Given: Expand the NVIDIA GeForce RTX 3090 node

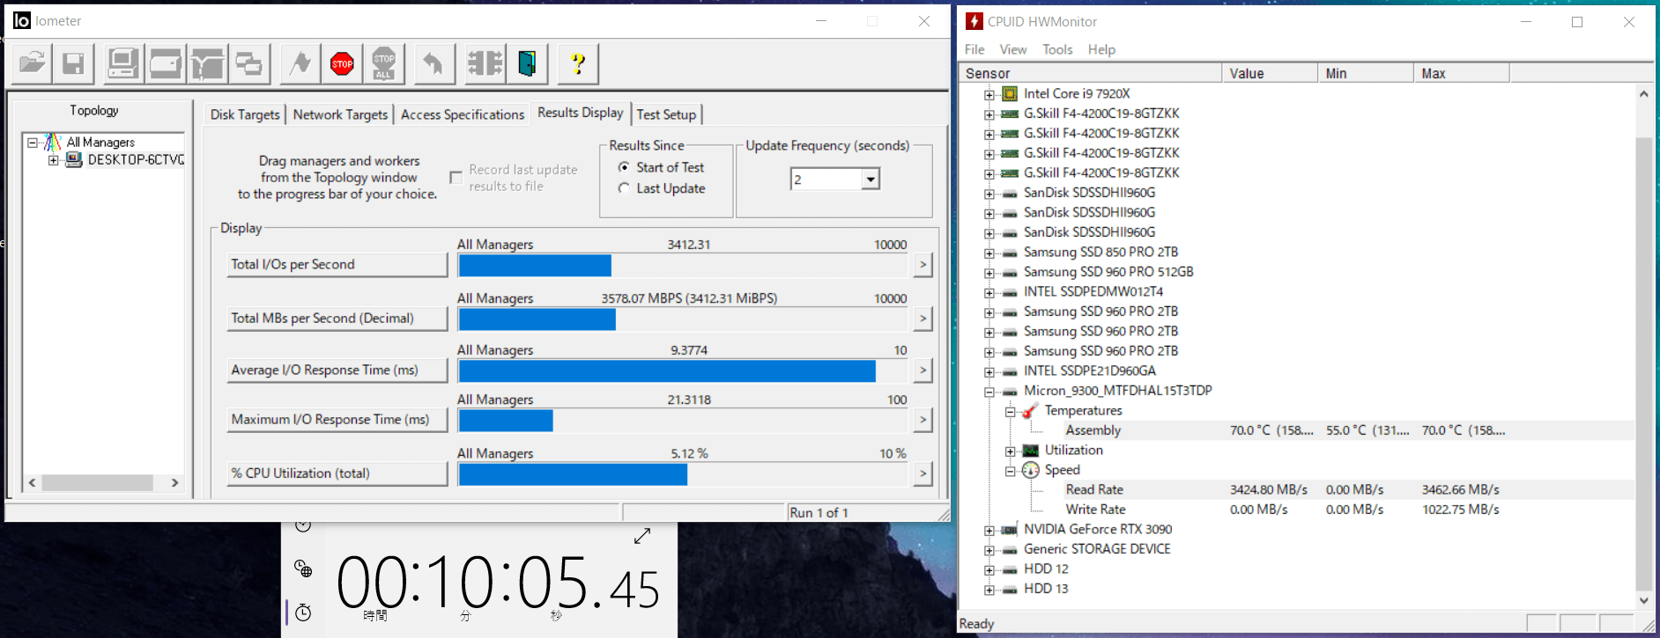Looking at the screenshot, I should coord(989,530).
